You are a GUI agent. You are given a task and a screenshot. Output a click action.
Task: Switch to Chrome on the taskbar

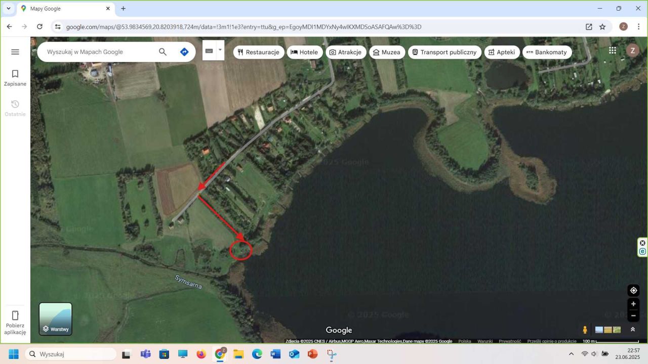[220, 354]
